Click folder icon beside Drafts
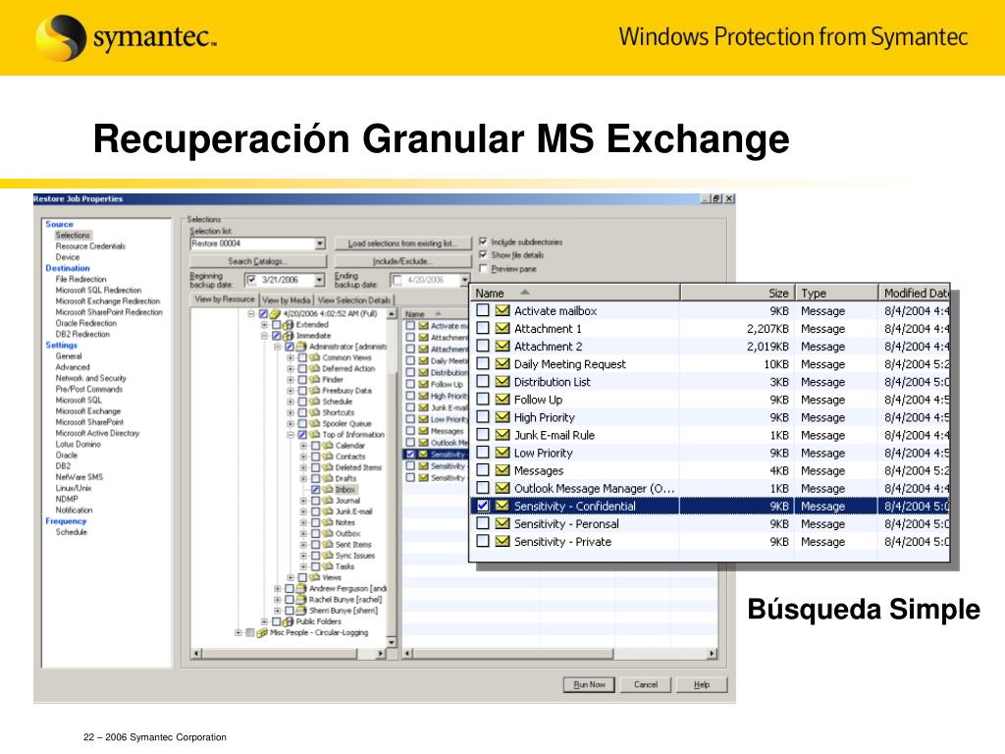The height and width of the screenshot is (754, 1005). pos(328,478)
